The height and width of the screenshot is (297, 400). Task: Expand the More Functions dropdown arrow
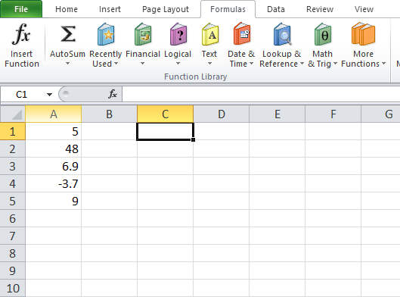(x=383, y=64)
